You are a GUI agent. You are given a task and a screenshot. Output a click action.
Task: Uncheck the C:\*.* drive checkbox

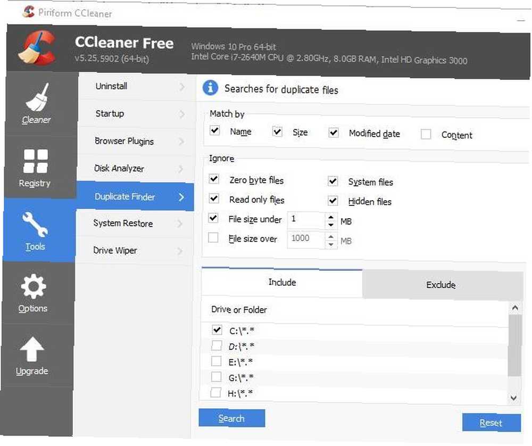point(217,329)
